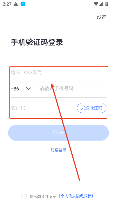
Task: Send verification code via 发送验证码 button
Action: coord(92,108)
